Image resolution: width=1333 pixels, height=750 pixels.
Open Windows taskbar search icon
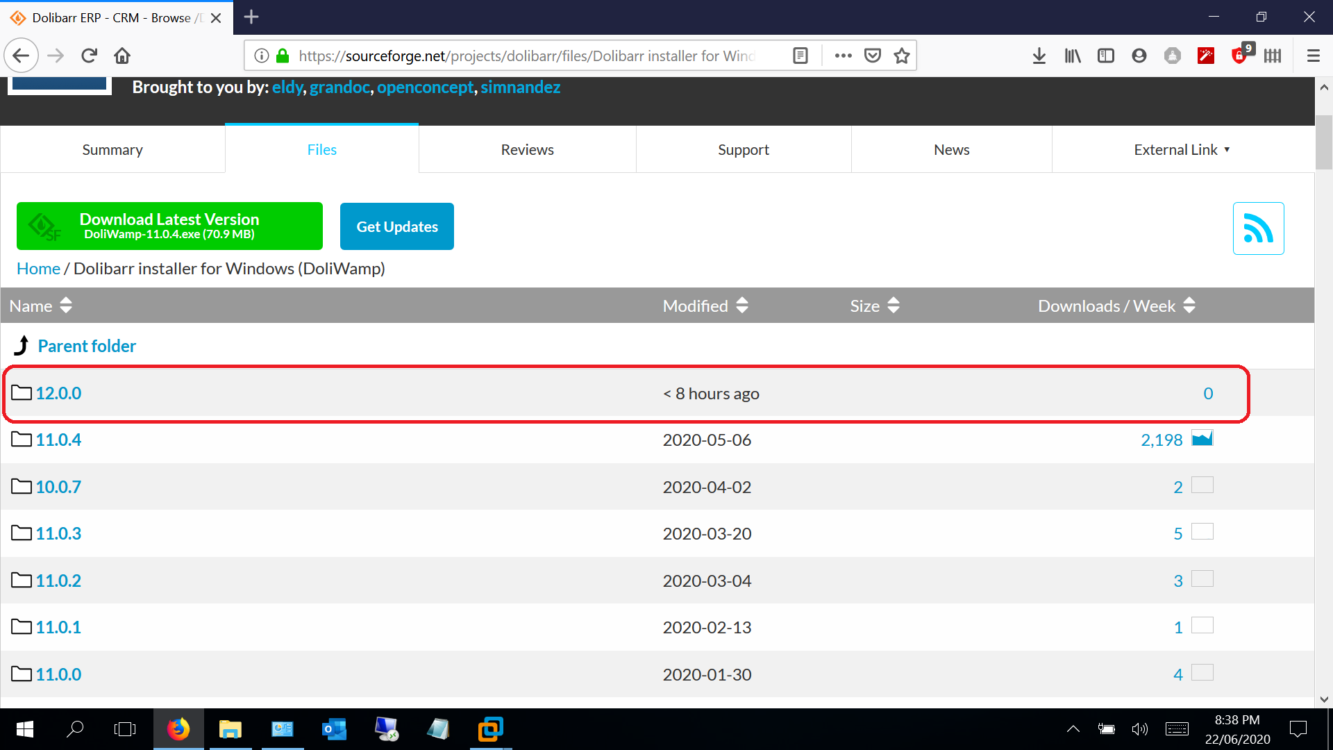75,729
